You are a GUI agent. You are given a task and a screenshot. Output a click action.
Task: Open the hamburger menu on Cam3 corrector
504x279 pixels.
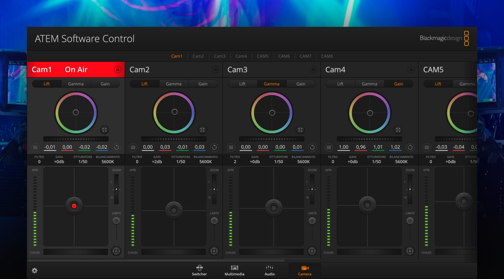click(x=231, y=147)
